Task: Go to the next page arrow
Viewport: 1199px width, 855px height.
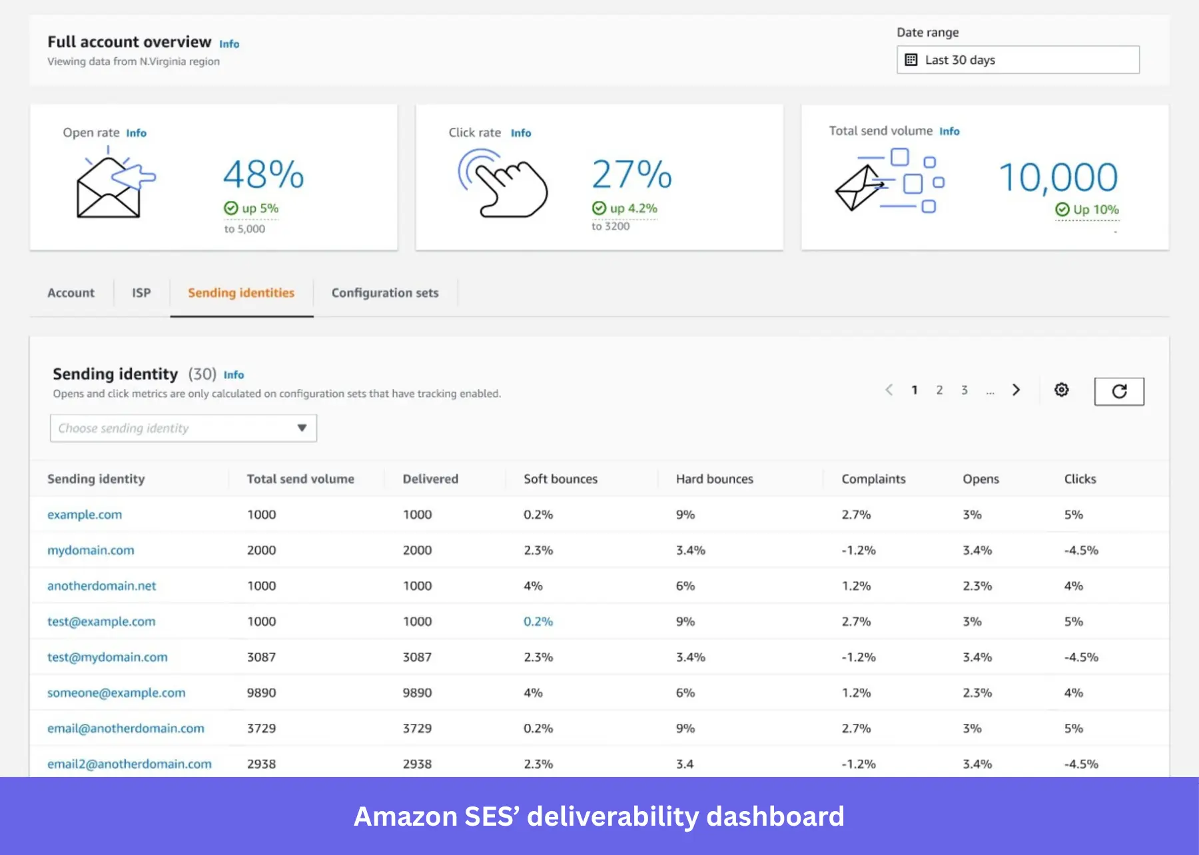Action: 1016,390
